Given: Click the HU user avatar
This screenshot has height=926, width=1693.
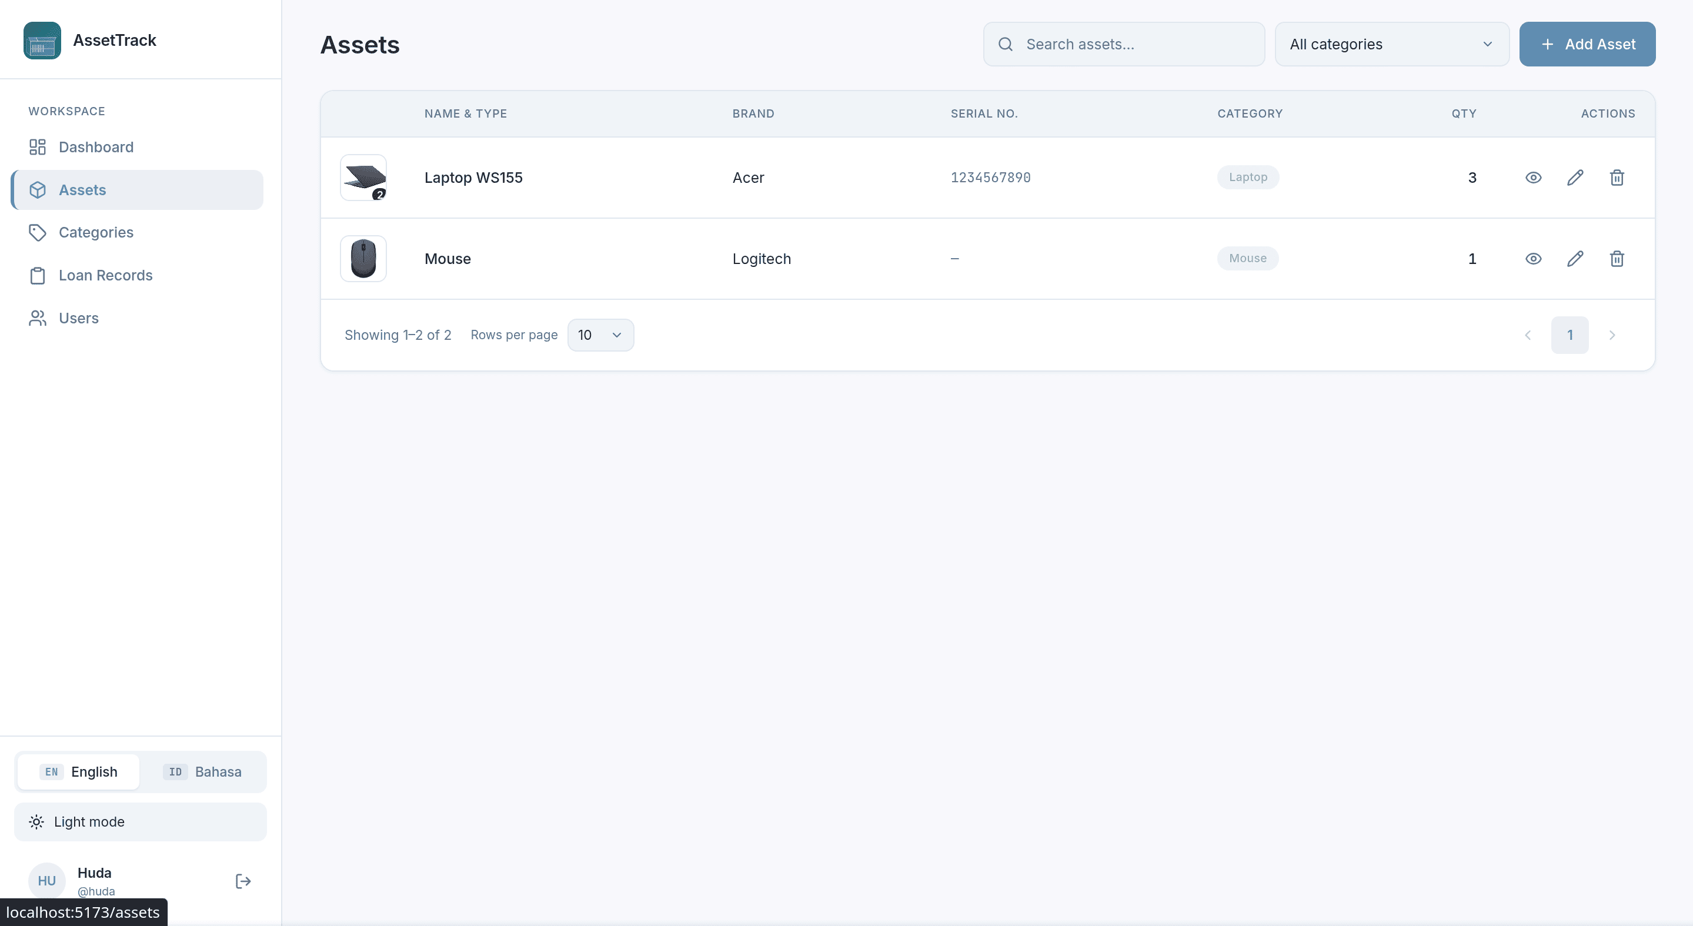Looking at the screenshot, I should [46, 881].
